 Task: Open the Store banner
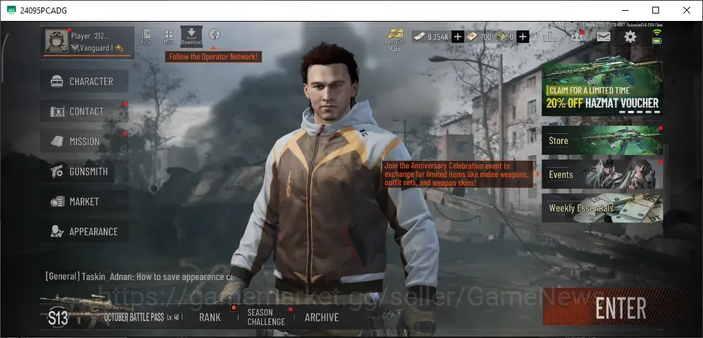(602, 141)
